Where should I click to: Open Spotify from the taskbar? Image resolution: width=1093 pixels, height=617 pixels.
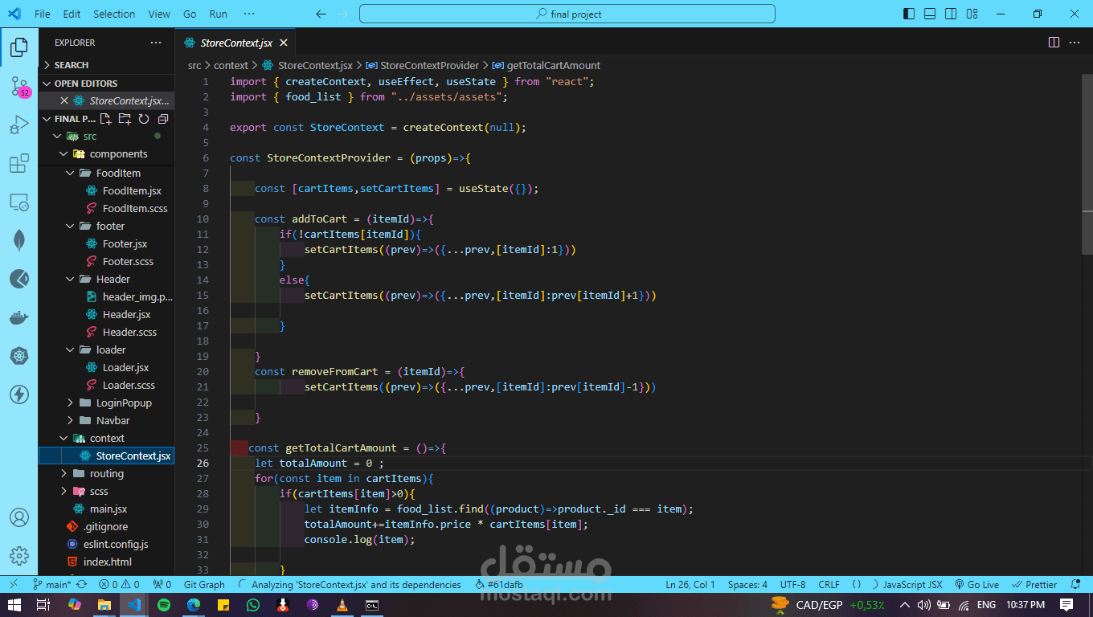tap(164, 605)
